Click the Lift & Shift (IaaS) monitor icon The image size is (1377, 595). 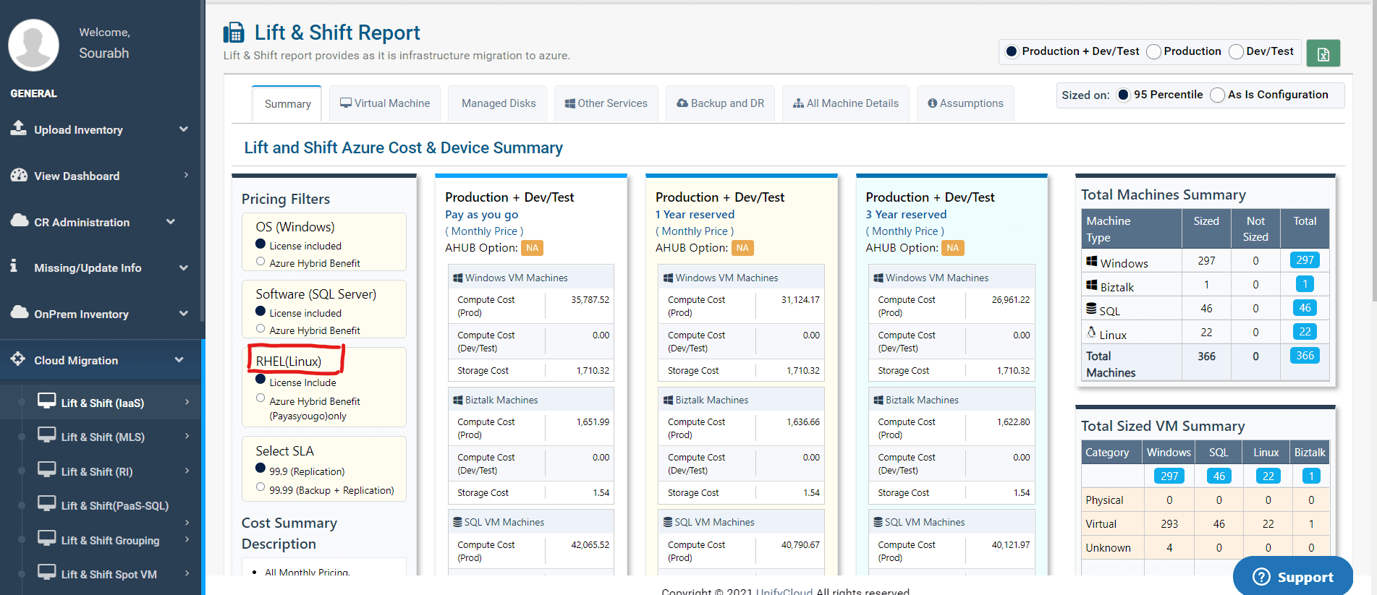point(47,401)
